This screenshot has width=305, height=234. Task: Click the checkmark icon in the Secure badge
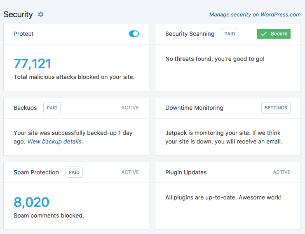click(264, 34)
